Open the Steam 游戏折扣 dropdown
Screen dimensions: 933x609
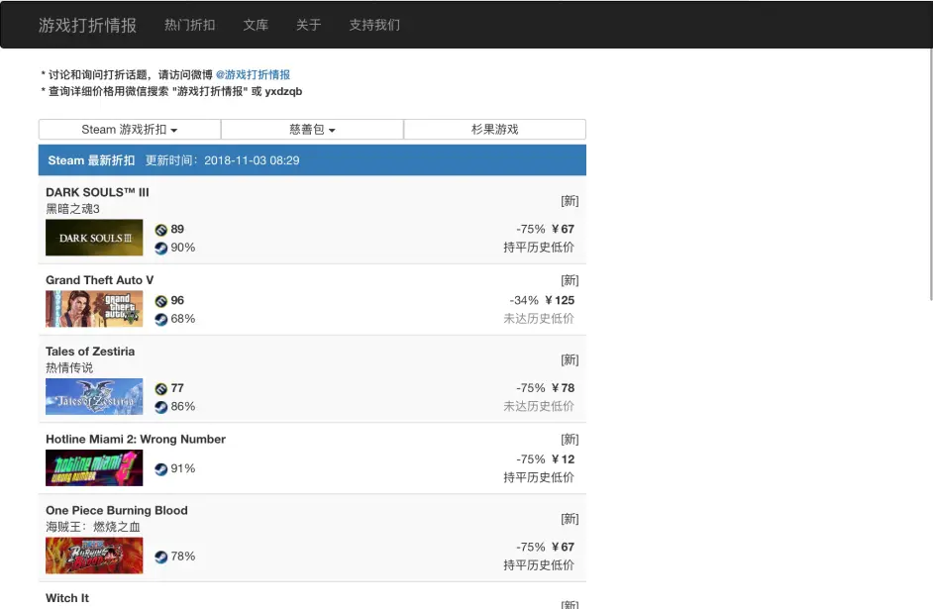(x=130, y=130)
